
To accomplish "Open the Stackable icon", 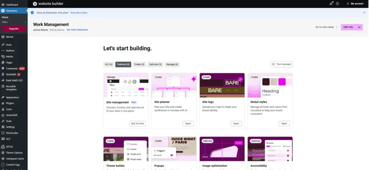I will tap(3, 74).
